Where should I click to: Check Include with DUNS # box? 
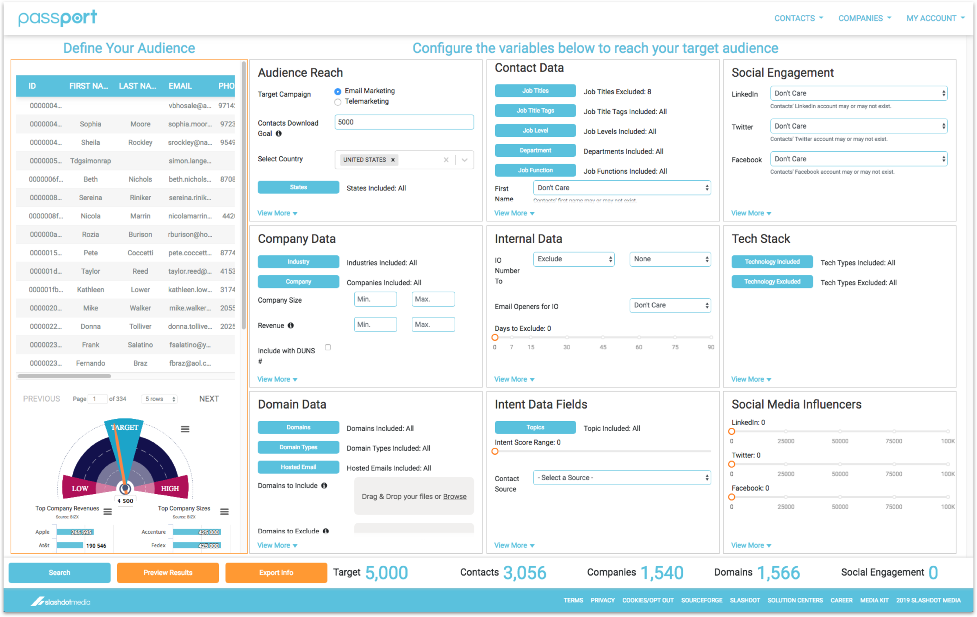click(x=328, y=348)
